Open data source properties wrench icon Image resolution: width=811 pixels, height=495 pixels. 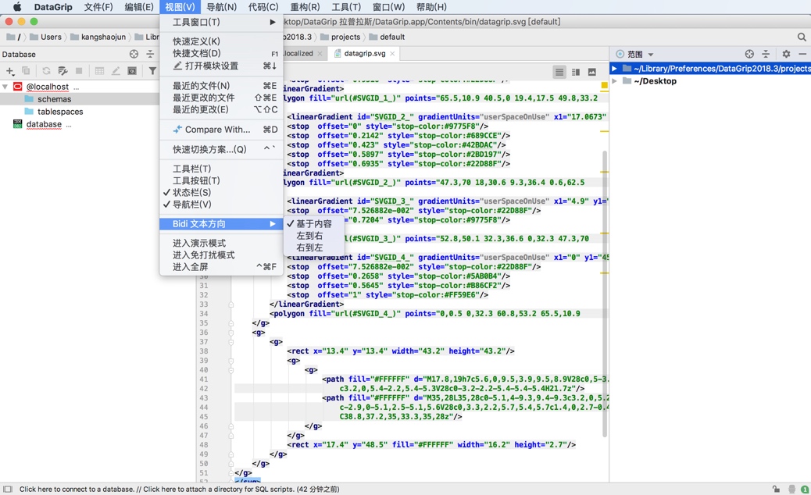click(x=63, y=71)
